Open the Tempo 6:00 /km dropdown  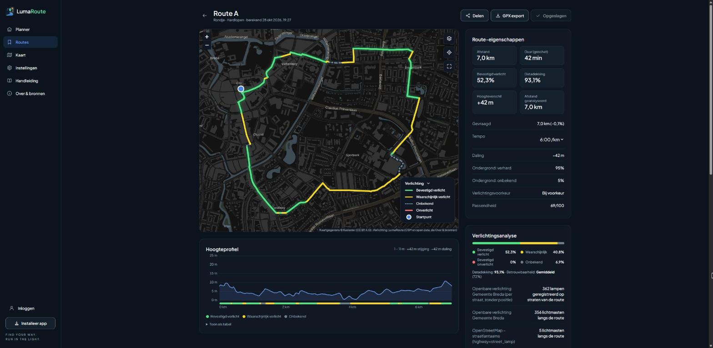(x=552, y=140)
